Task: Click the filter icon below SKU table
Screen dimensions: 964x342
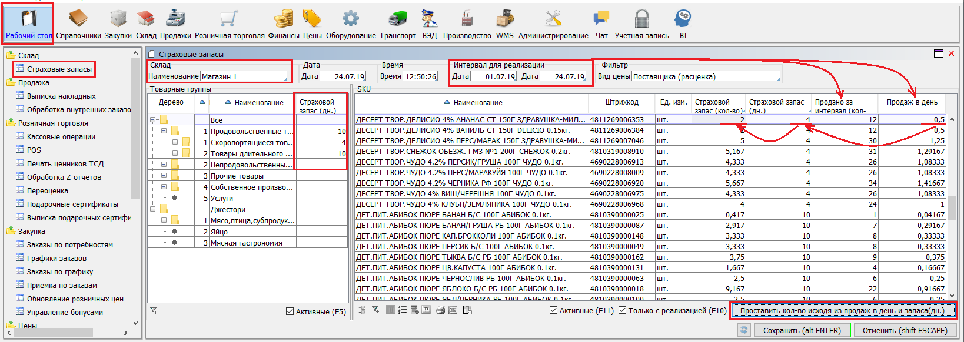Action: point(375,310)
